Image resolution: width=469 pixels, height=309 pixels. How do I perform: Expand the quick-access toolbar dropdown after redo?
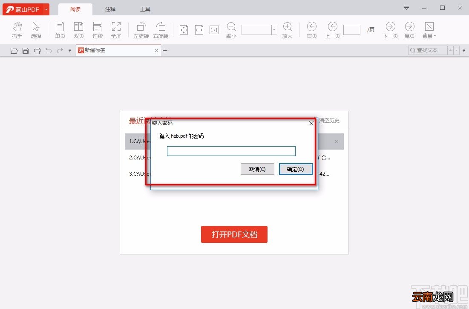(x=70, y=51)
